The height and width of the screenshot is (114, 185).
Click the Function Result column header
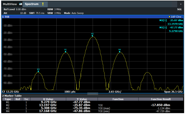[161, 99]
